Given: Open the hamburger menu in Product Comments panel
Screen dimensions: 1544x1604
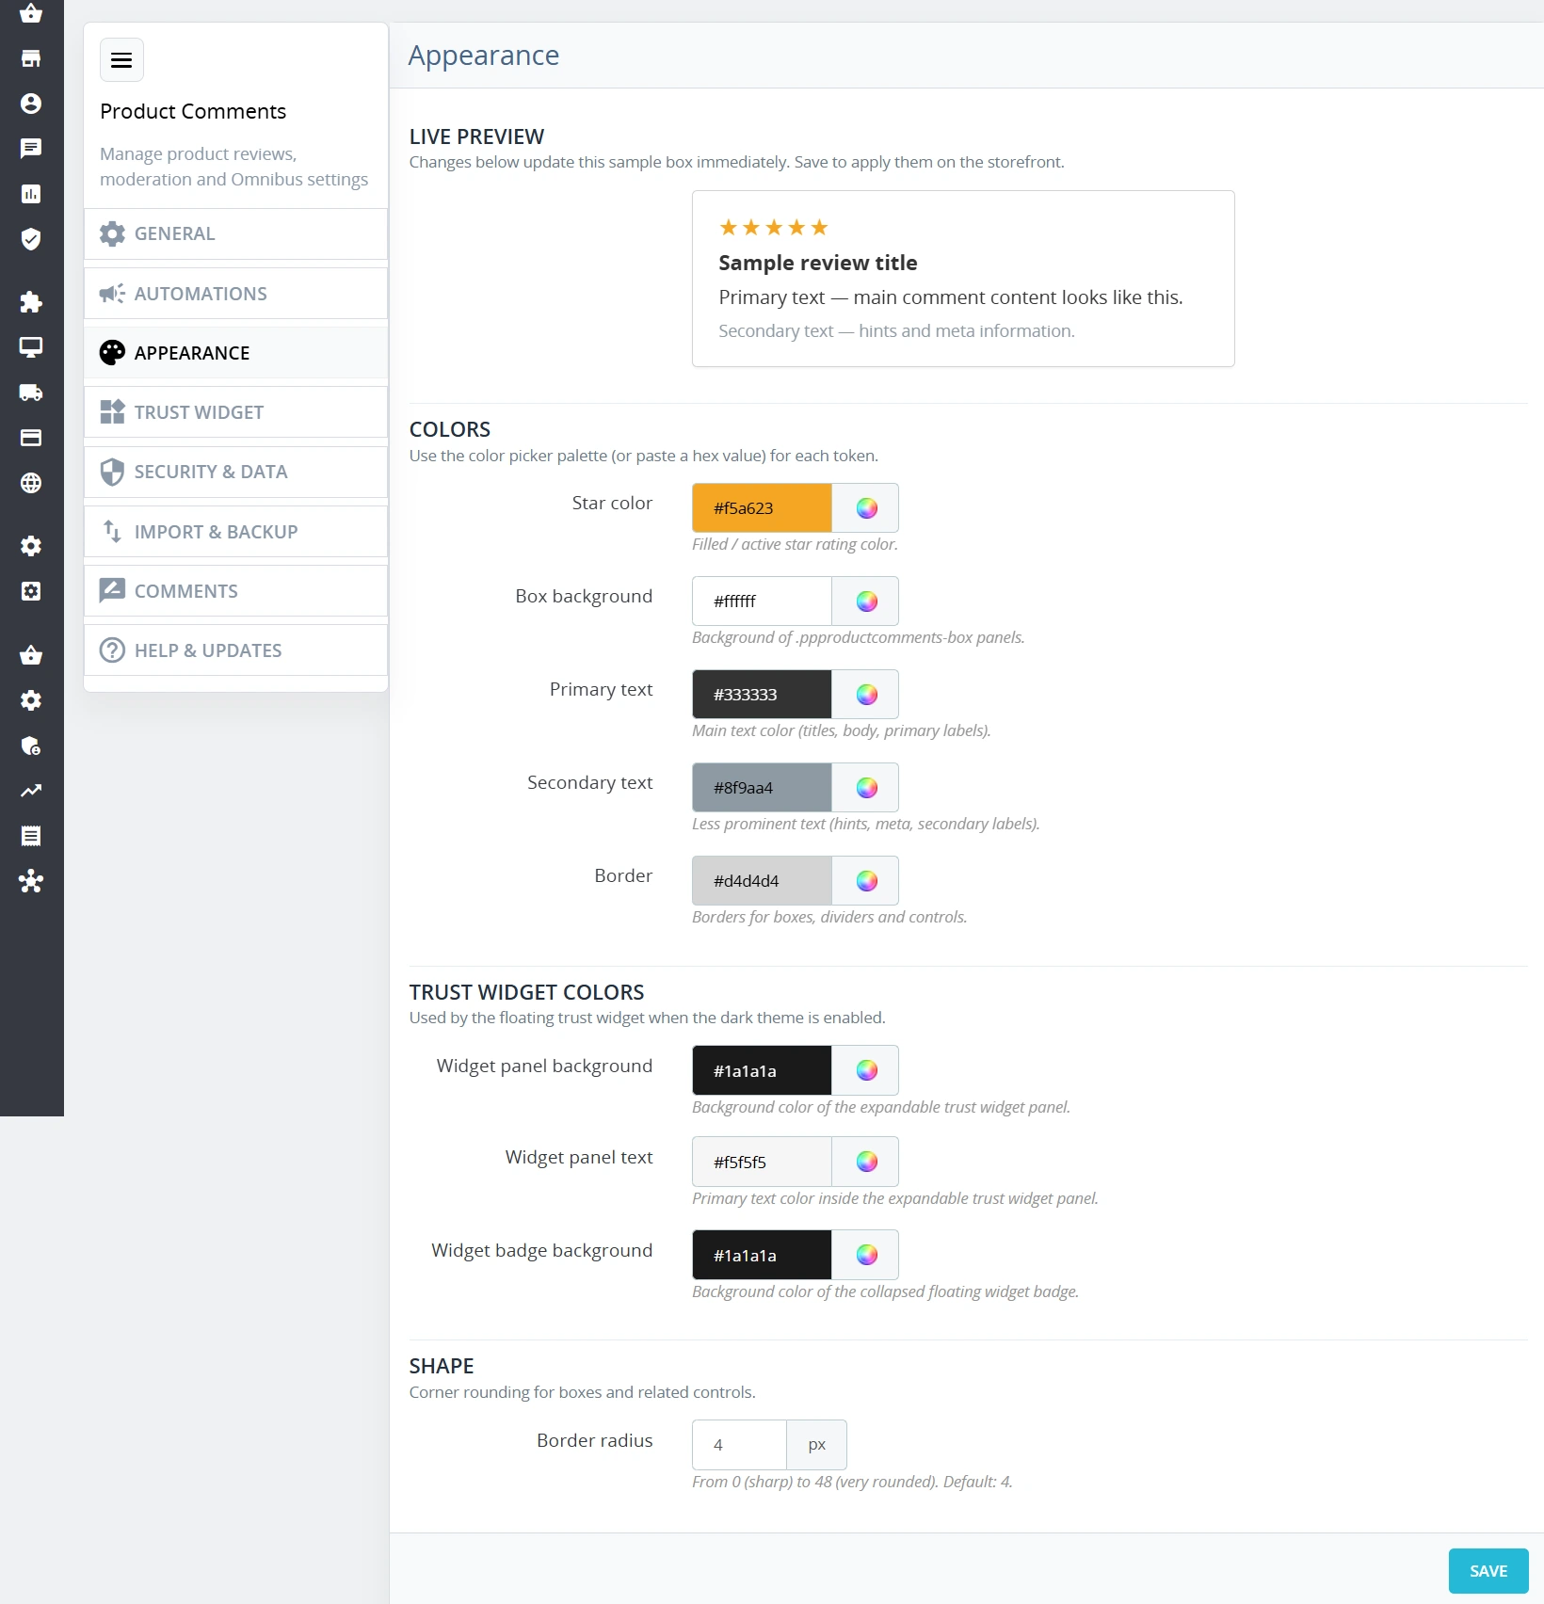Looking at the screenshot, I should click(x=121, y=60).
